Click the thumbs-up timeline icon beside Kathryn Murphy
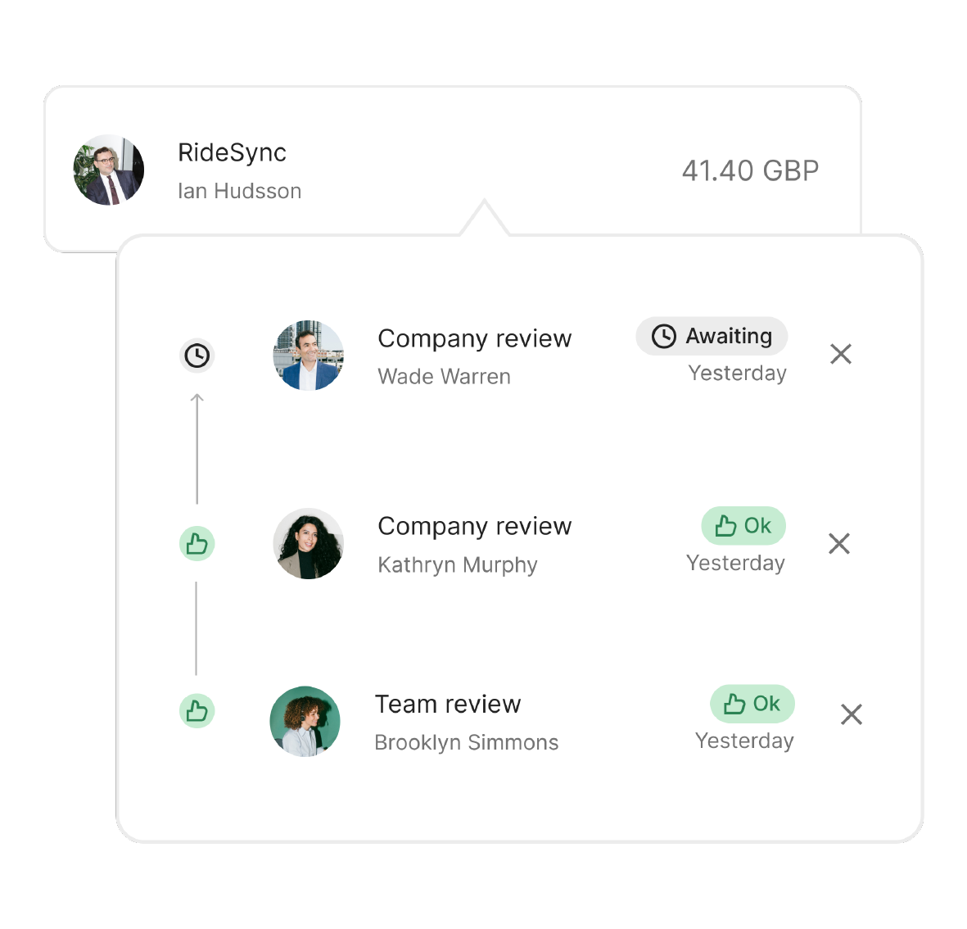The height and width of the screenshot is (929, 967). coord(197,544)
